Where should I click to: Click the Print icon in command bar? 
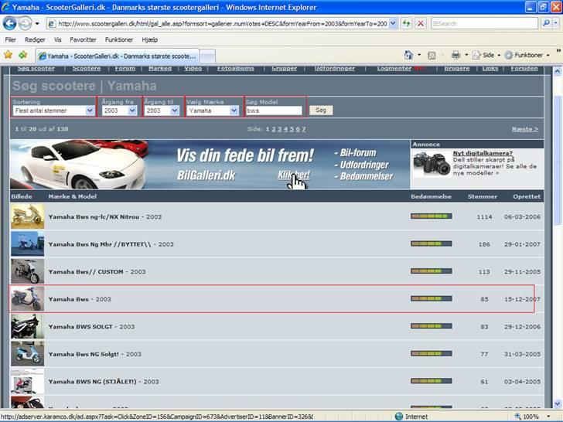pyautogui.click(x=456, y=56)
